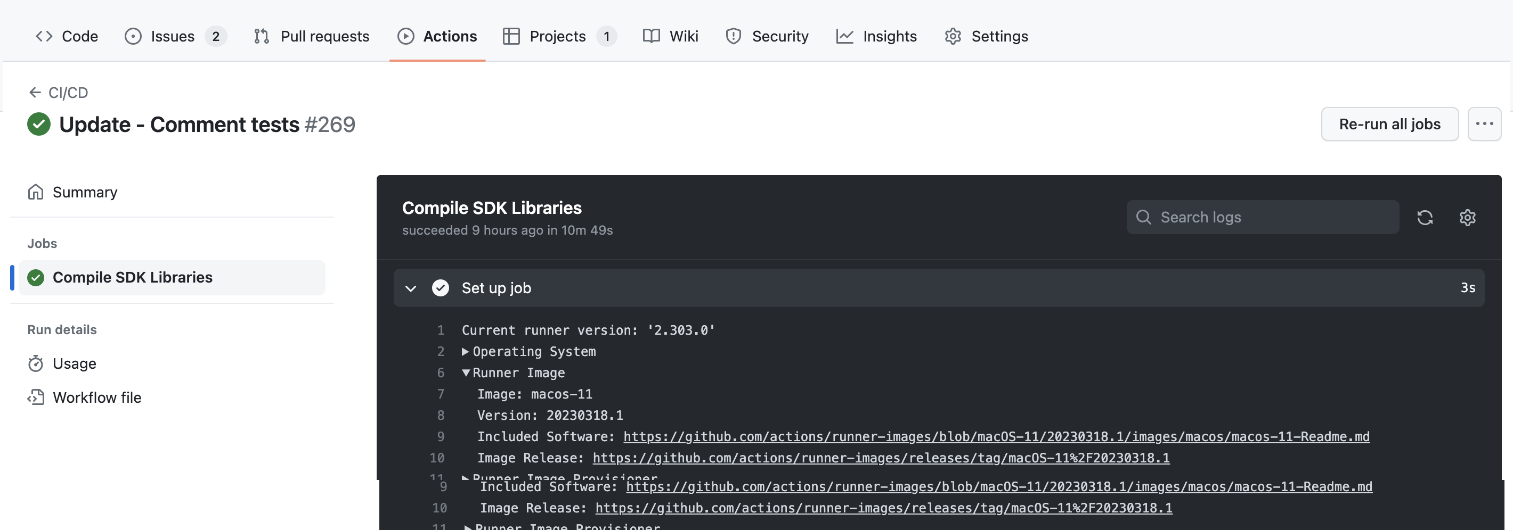This screenshot has height=530, width=1513.
Task: Click the Security shield icon
Action: tap(734, 36)
